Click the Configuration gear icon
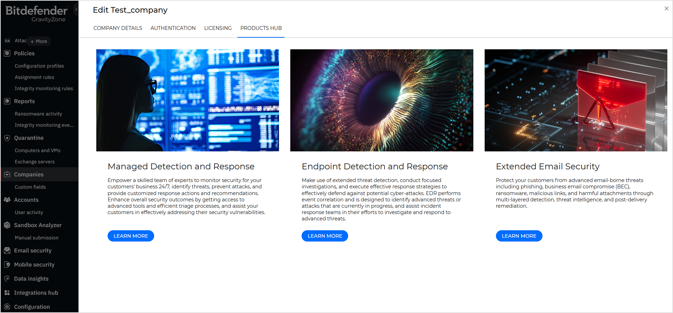673x313 pixels. (x=7, y=307)
